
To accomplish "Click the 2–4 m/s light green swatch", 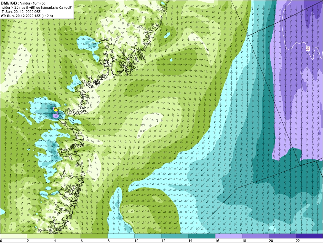I will click(x=40, y=236).
